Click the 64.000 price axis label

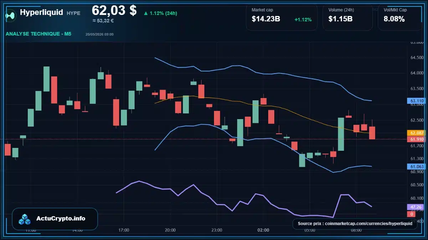click(417, 73)
